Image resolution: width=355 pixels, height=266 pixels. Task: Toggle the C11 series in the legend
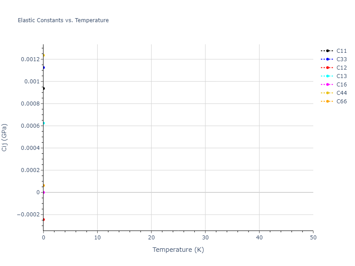[342, 51]
